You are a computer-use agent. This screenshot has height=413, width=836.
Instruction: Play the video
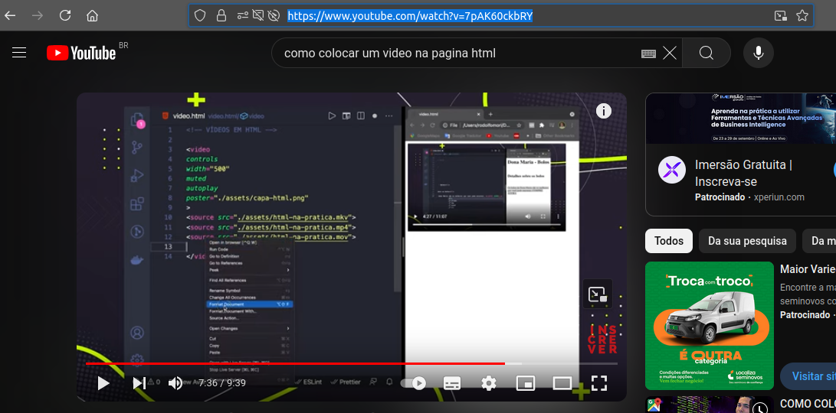pos(103,382)
